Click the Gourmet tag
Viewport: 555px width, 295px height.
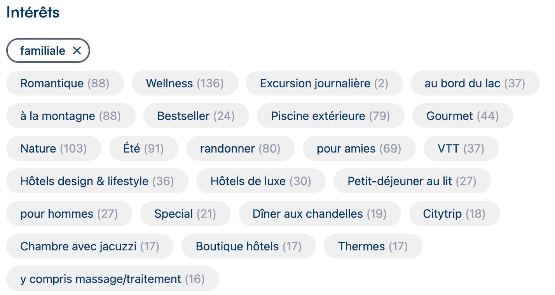[x=462, y=116]
